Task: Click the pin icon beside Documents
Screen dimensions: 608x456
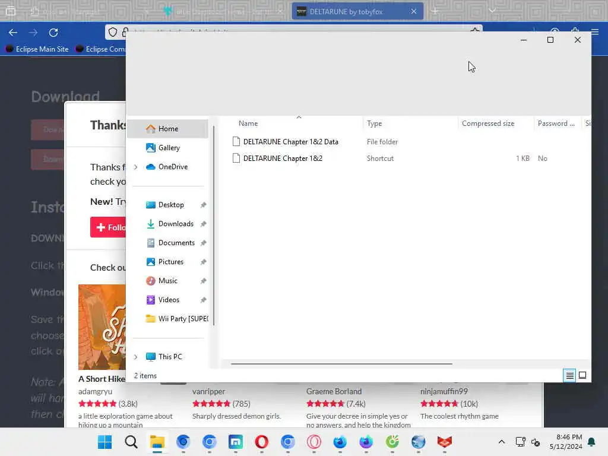Action: (203, 243)
